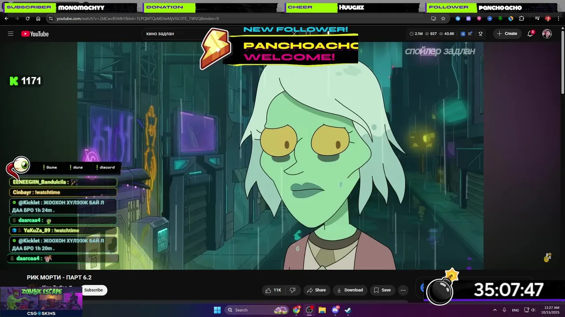Click Cinbayr !watchtime chat message

coord(63,192)
